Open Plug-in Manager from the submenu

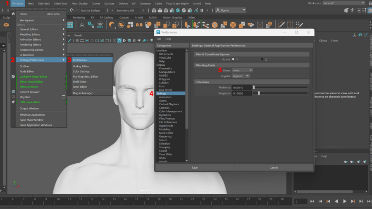(83, 93)
